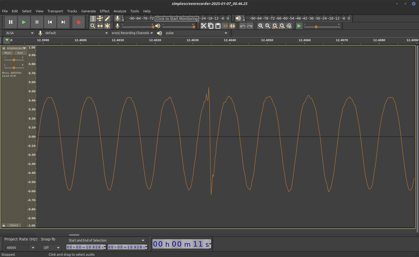Click the selection end time field
This screenshot has width=419, height=257.
(x=128, y=247)
